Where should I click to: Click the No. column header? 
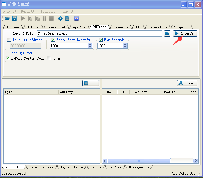pos(110,92)
